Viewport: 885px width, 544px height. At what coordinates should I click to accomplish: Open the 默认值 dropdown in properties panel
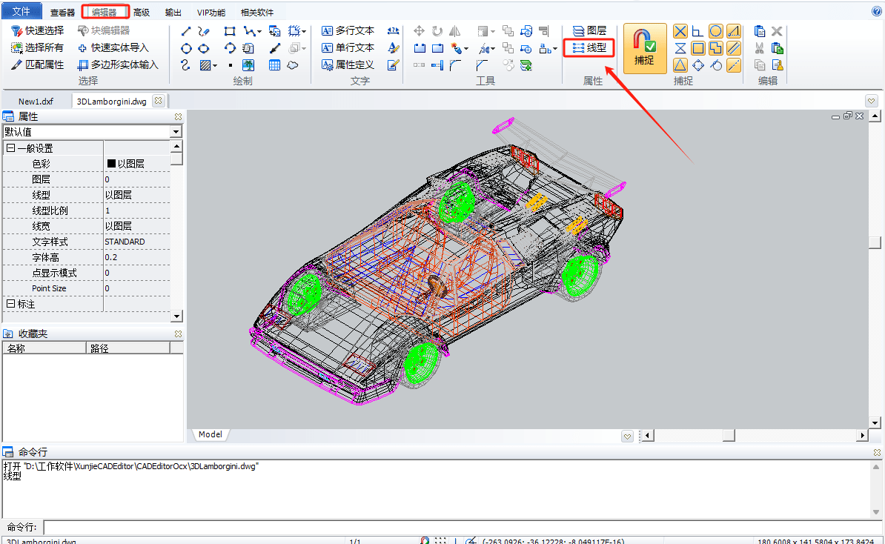click(x=176, y=132)
